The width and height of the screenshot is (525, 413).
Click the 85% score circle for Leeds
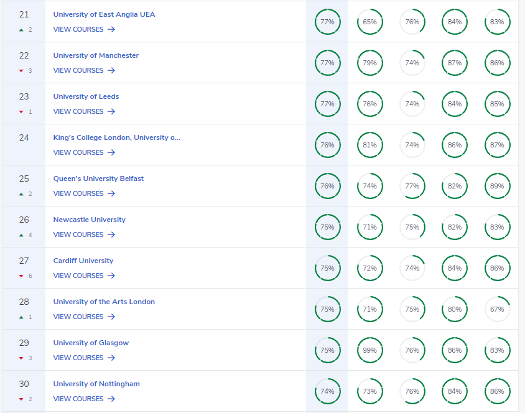pos(497,104)
